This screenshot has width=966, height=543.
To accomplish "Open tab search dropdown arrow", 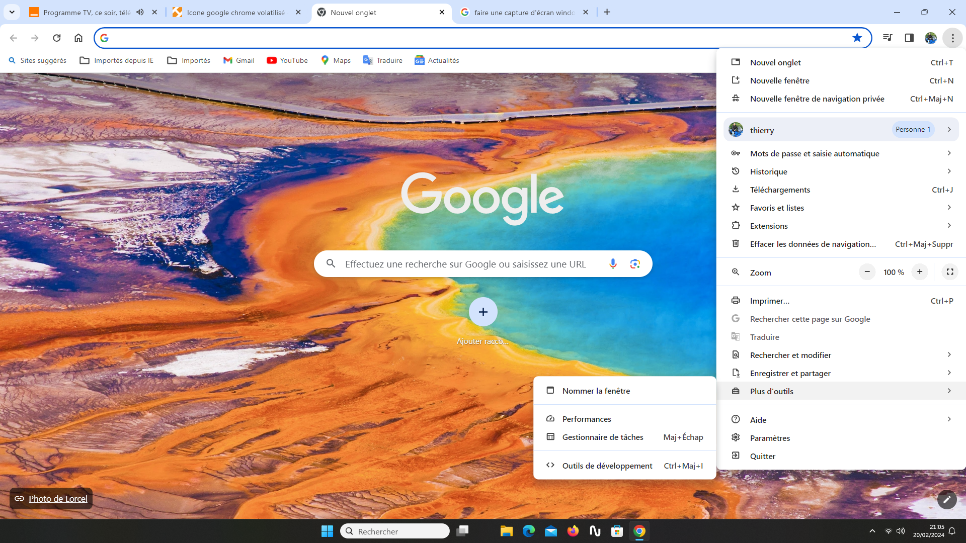I will (12, 12).
